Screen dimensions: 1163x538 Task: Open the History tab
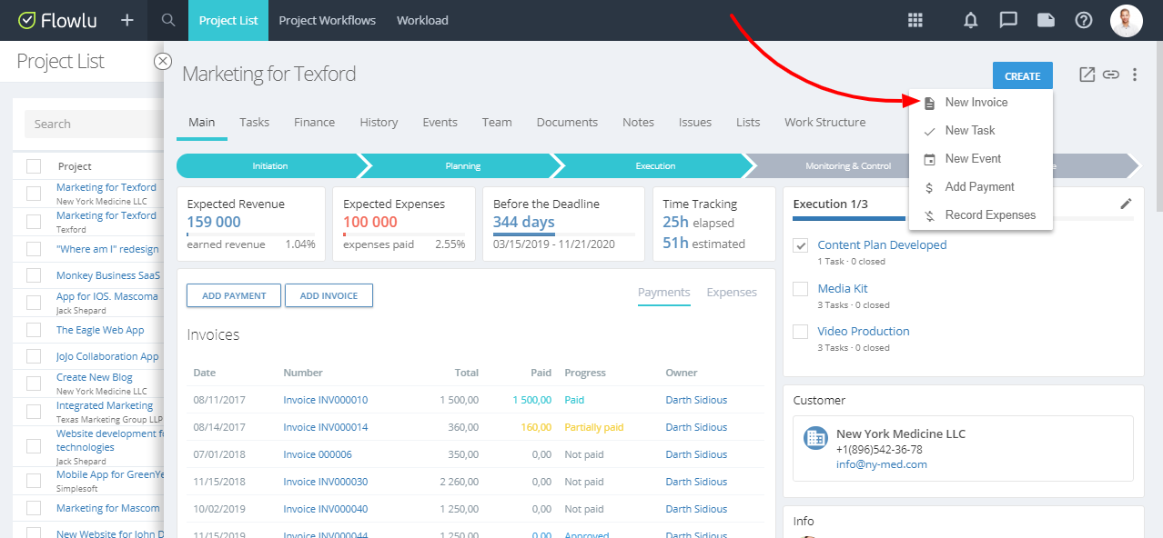tap(379, 123)
